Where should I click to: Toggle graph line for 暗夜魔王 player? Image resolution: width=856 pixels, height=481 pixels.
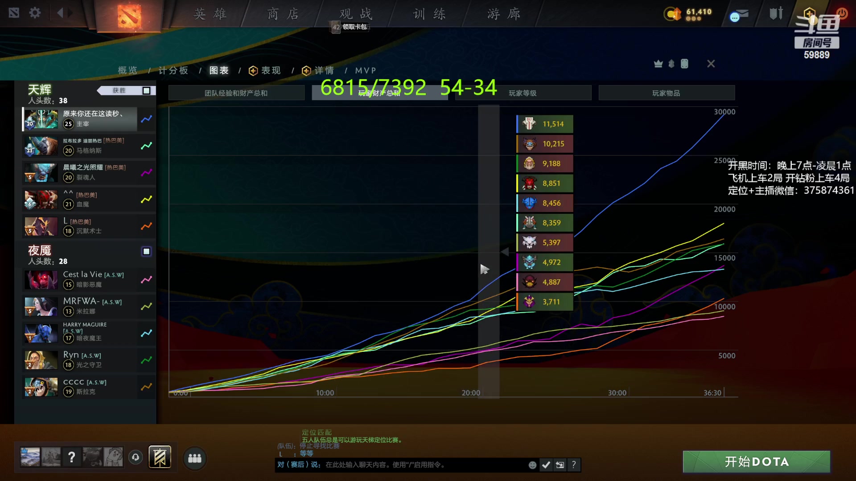[x=147, y=333]
